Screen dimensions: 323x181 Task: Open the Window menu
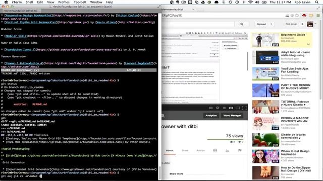click(96, 2)
